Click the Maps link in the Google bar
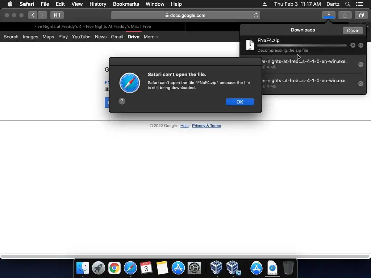 48,37
